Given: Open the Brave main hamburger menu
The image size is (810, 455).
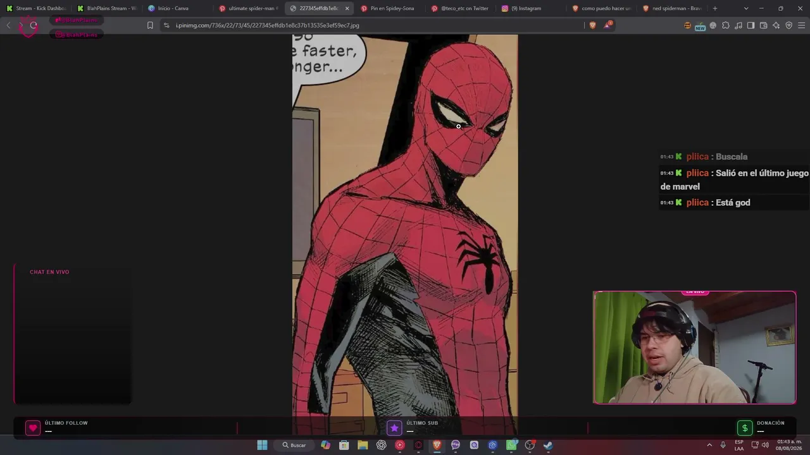Looking at the screenshot, I should coord(802,25).
